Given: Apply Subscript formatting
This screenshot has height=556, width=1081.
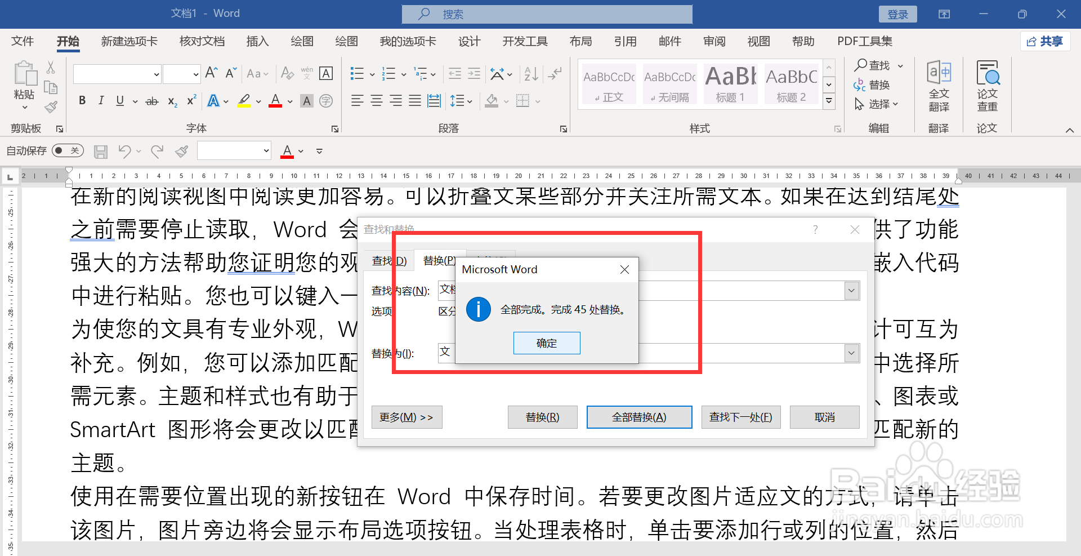Looking at the screenshot, I should point(172,101).
